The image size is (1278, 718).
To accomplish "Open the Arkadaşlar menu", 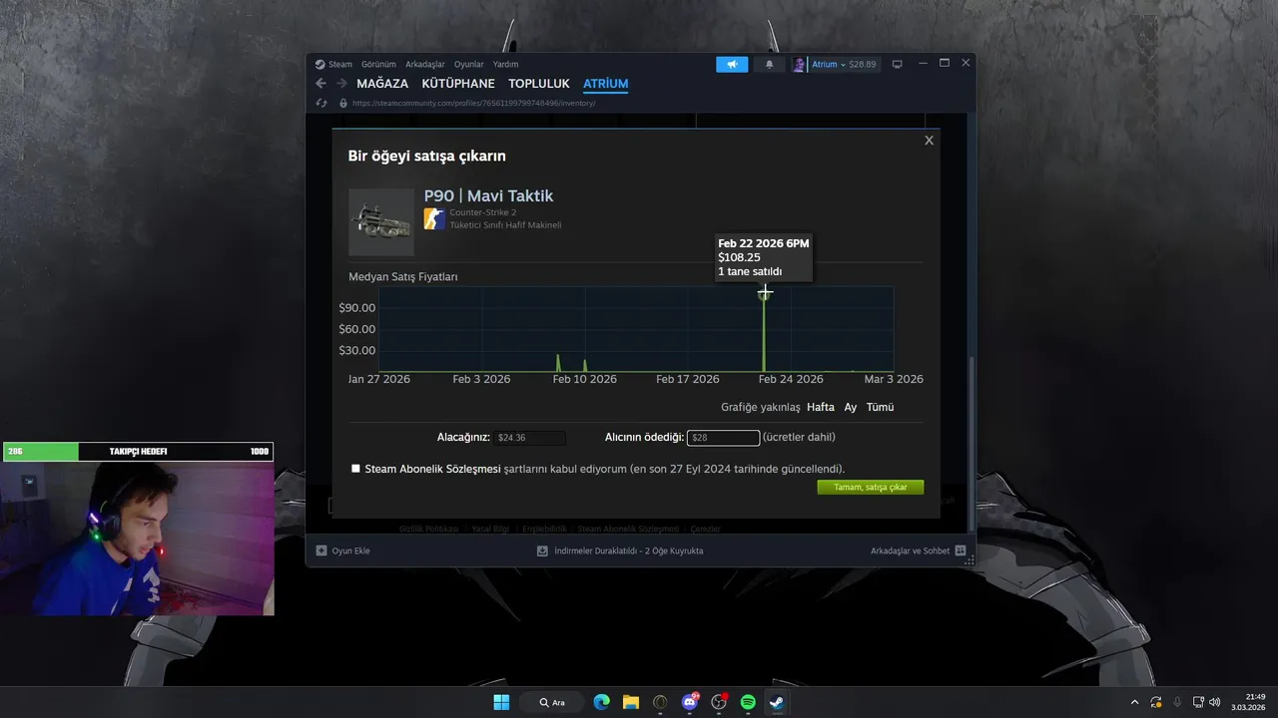I will coord(425,64).
